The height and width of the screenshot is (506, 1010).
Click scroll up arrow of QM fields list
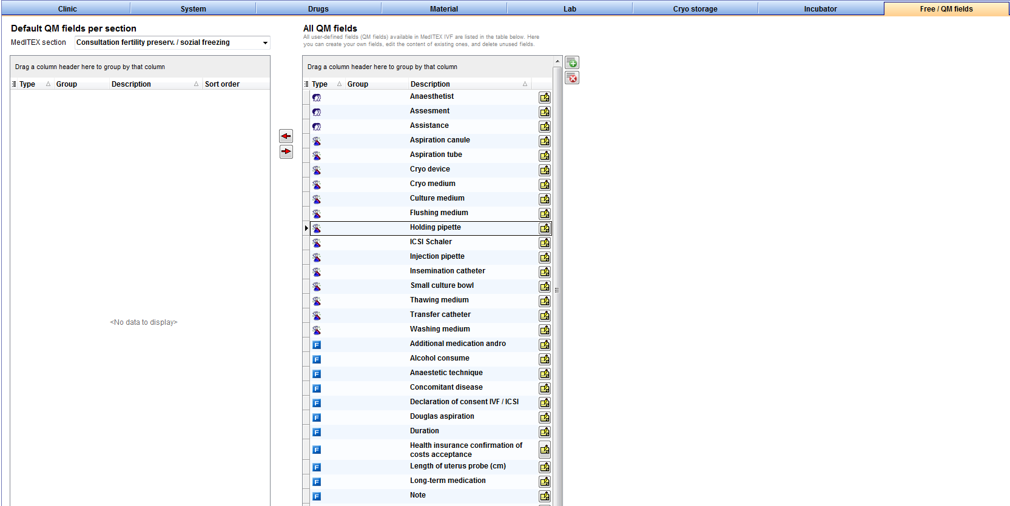557,61
